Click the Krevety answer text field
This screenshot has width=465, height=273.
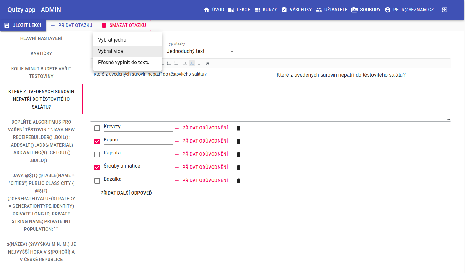138,127
